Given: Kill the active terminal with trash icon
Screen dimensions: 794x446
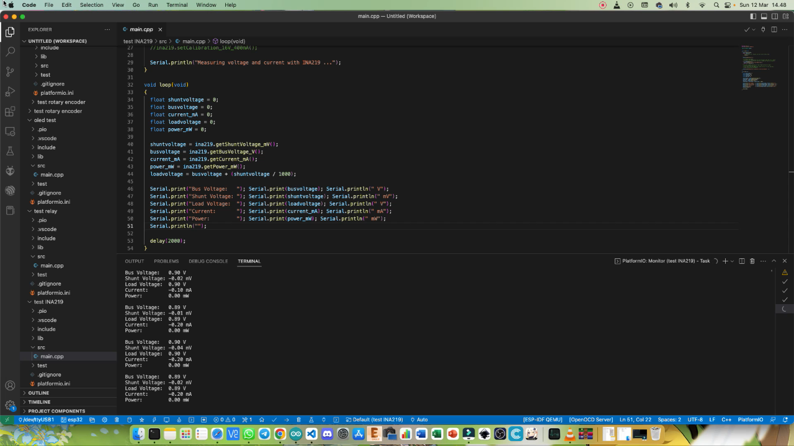Looking at the screenshot, I should point(752,261).
